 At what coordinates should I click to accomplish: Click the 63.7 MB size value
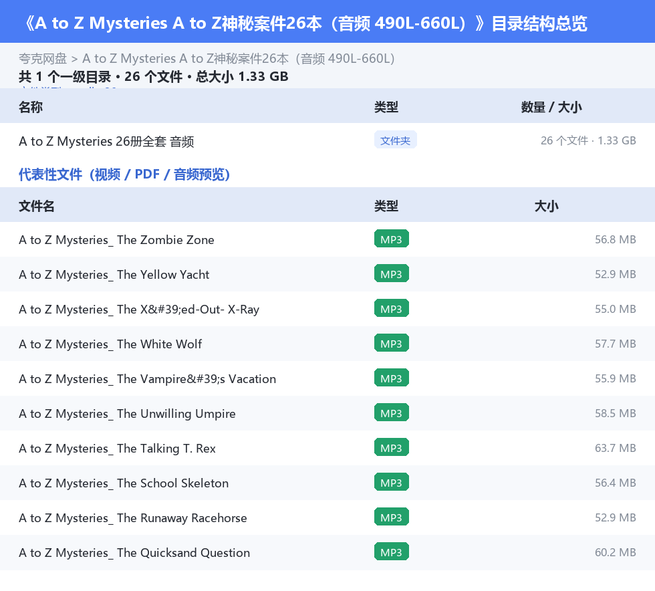point(616,448)
